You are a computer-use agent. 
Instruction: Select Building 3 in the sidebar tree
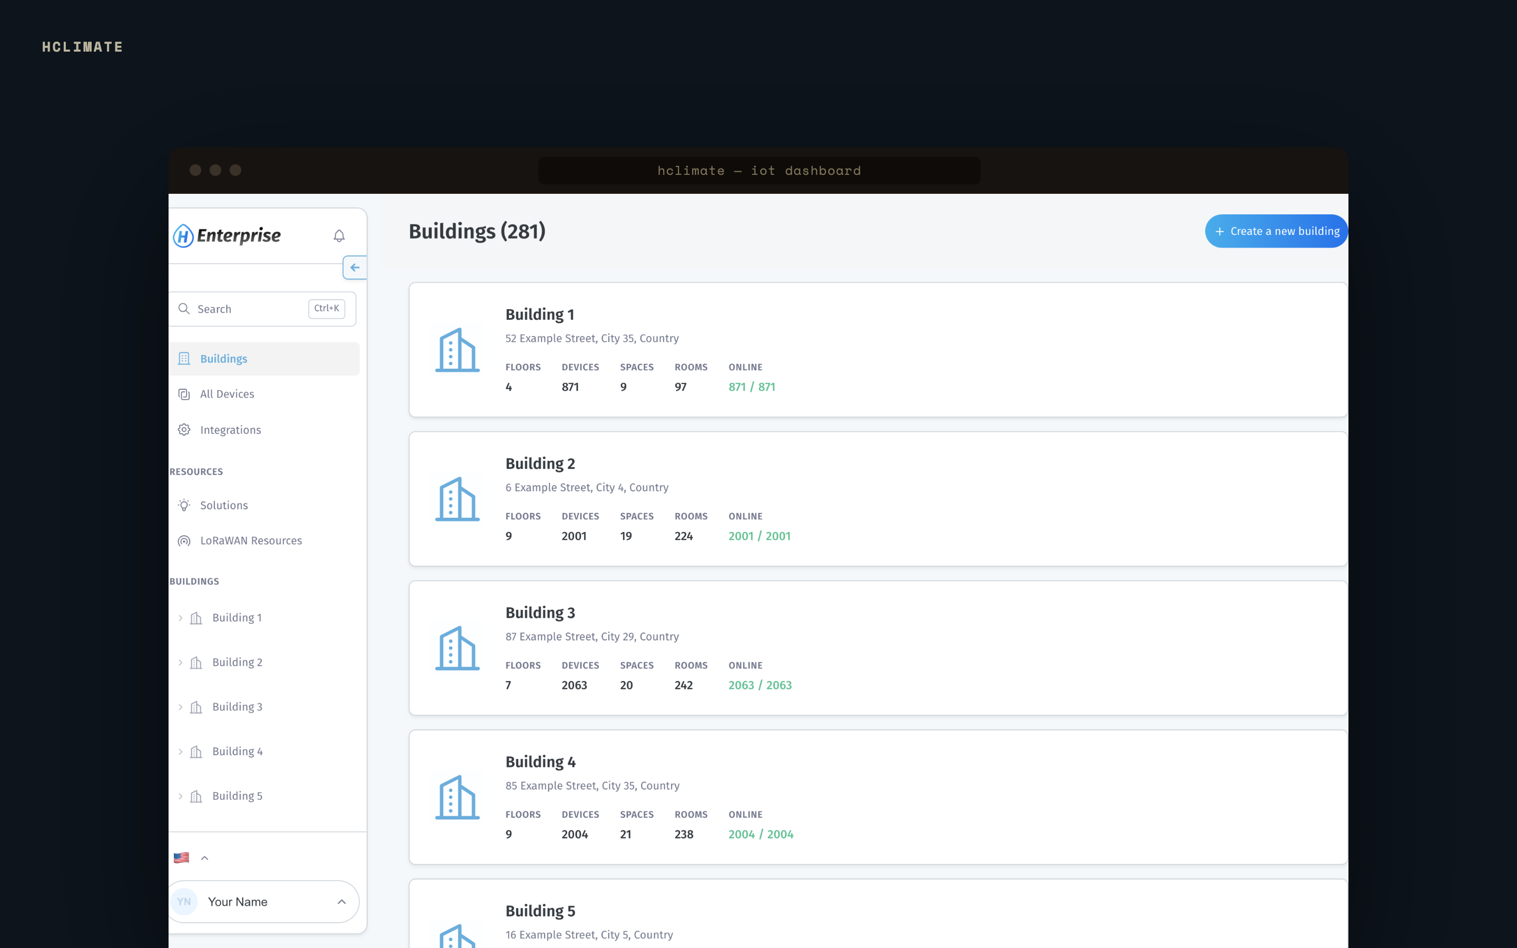[237, 707]
